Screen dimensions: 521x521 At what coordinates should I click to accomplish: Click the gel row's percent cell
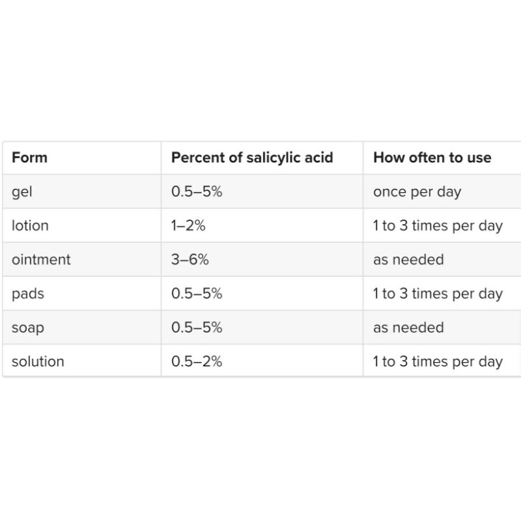pos(197,191)
